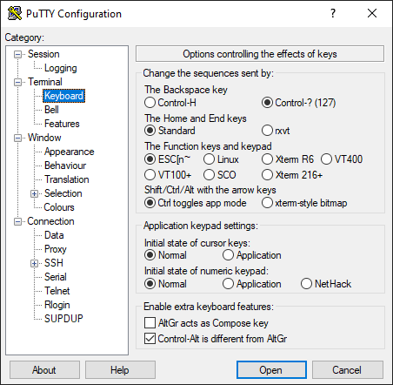The image size is (393, 385).
Task: Expand the Selection tree node
Action: click(x=34, y=193)
